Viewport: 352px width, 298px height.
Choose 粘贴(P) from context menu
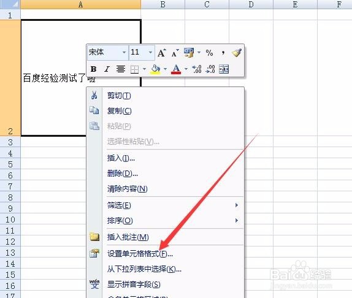pos(166,126)
